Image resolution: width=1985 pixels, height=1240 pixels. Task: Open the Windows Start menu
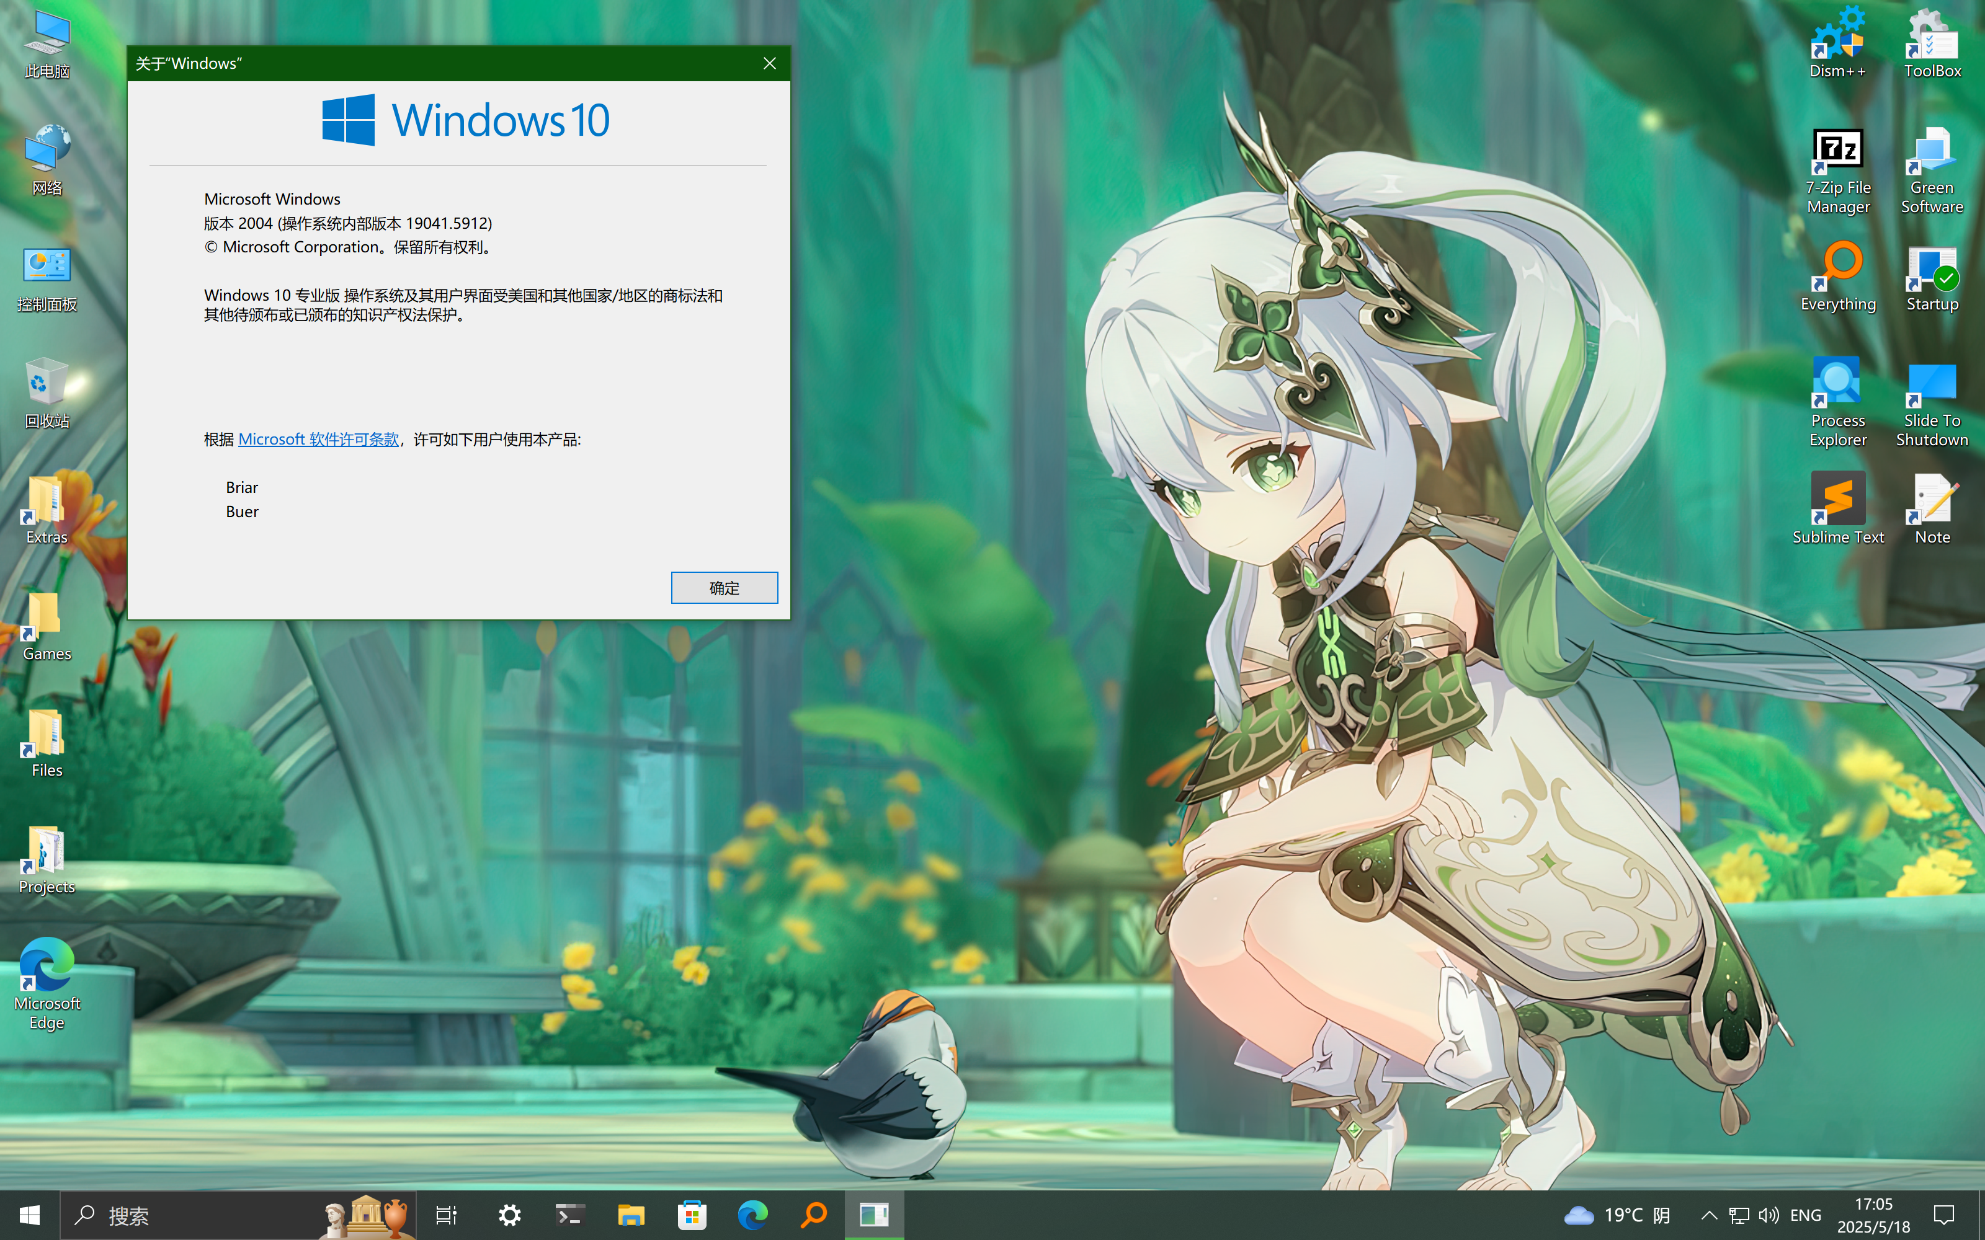point(30,1215)
